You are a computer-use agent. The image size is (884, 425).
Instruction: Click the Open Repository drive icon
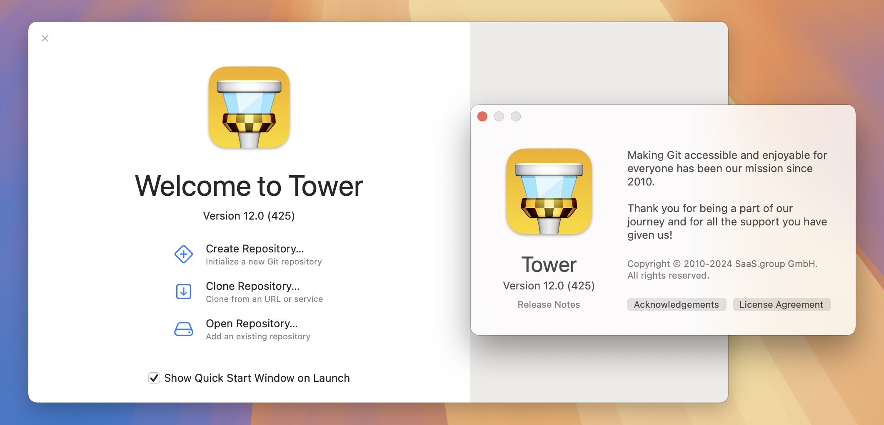tap(183, 329)
